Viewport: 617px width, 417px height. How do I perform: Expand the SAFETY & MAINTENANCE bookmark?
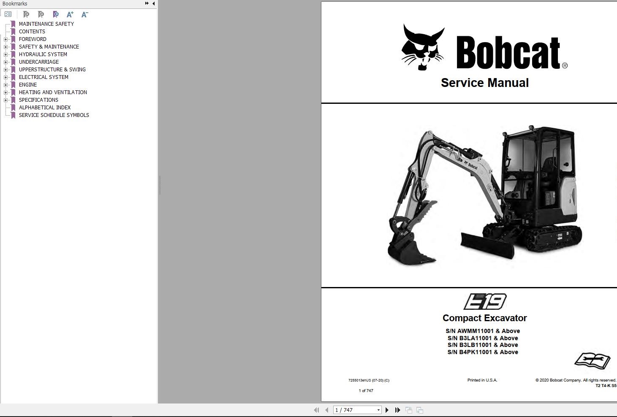(x=5, y=47)
